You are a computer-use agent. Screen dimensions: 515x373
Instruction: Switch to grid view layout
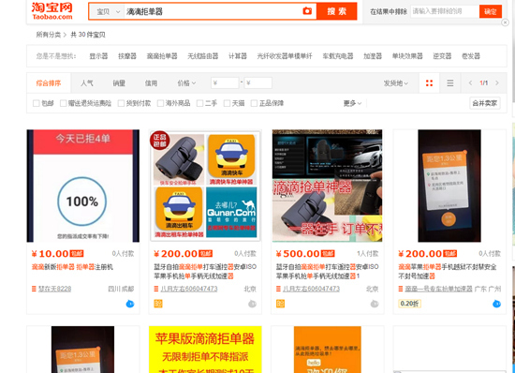429,83
